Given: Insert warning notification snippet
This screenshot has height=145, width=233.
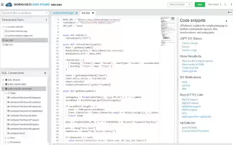Looking at the screenshot, I should click(186, 86).
